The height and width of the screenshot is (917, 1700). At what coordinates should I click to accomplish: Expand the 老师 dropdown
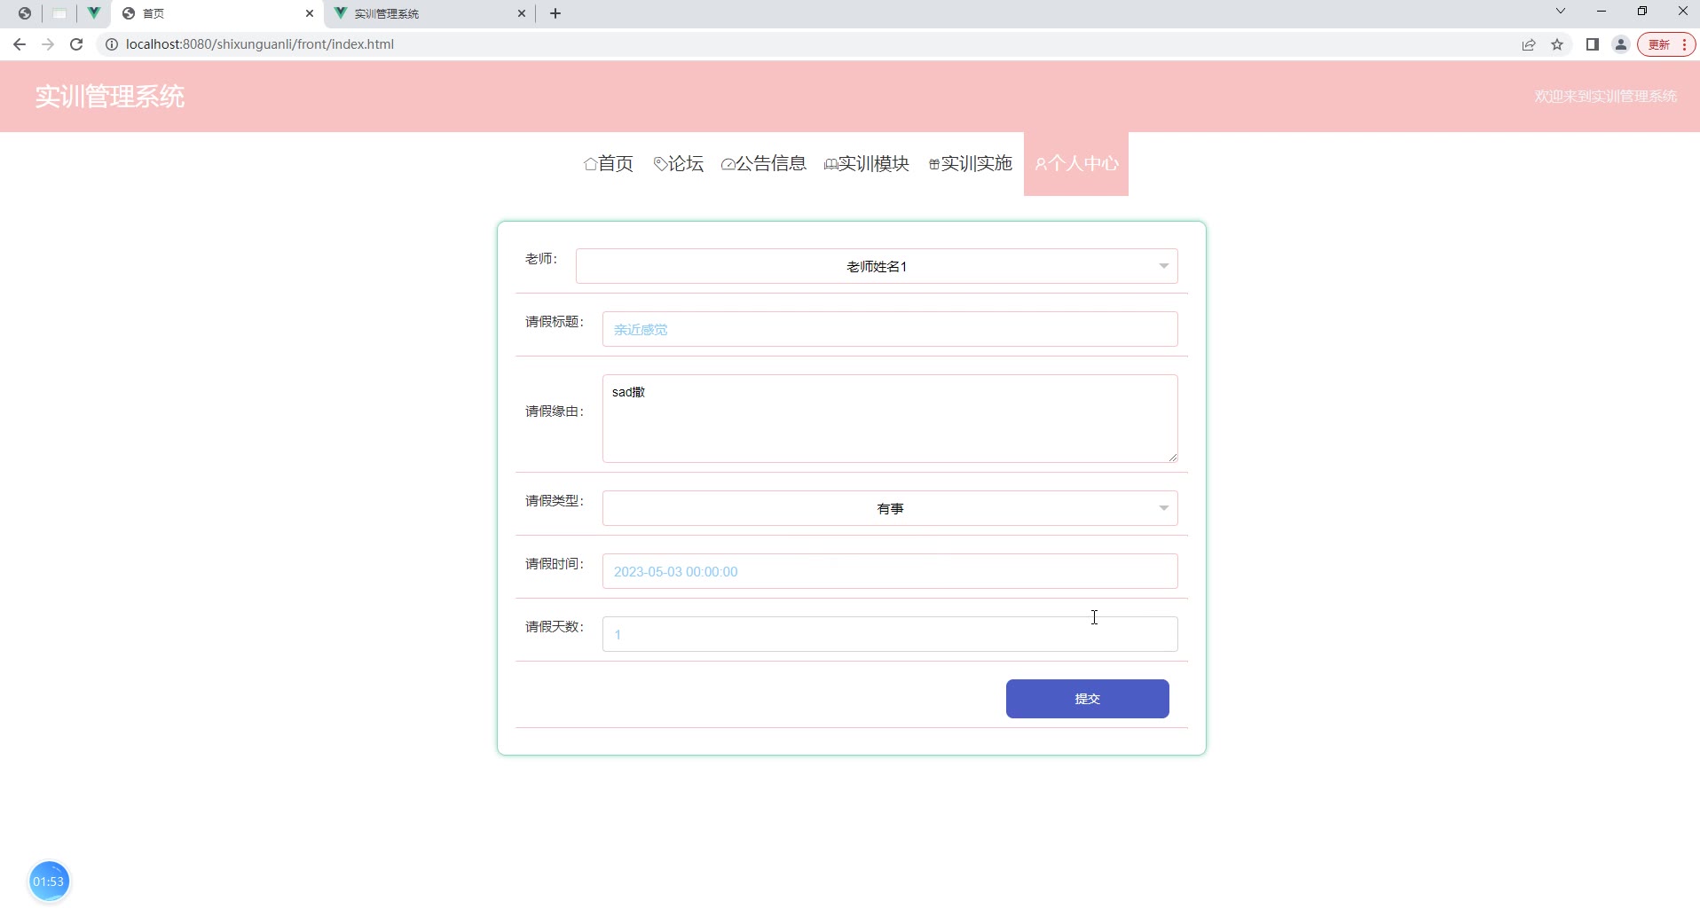[x=877, y=267]
